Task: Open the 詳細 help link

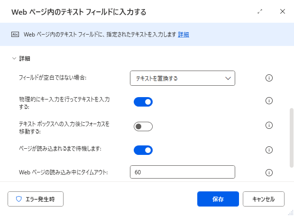Action: pyautogui.click(x=184, y=35)
